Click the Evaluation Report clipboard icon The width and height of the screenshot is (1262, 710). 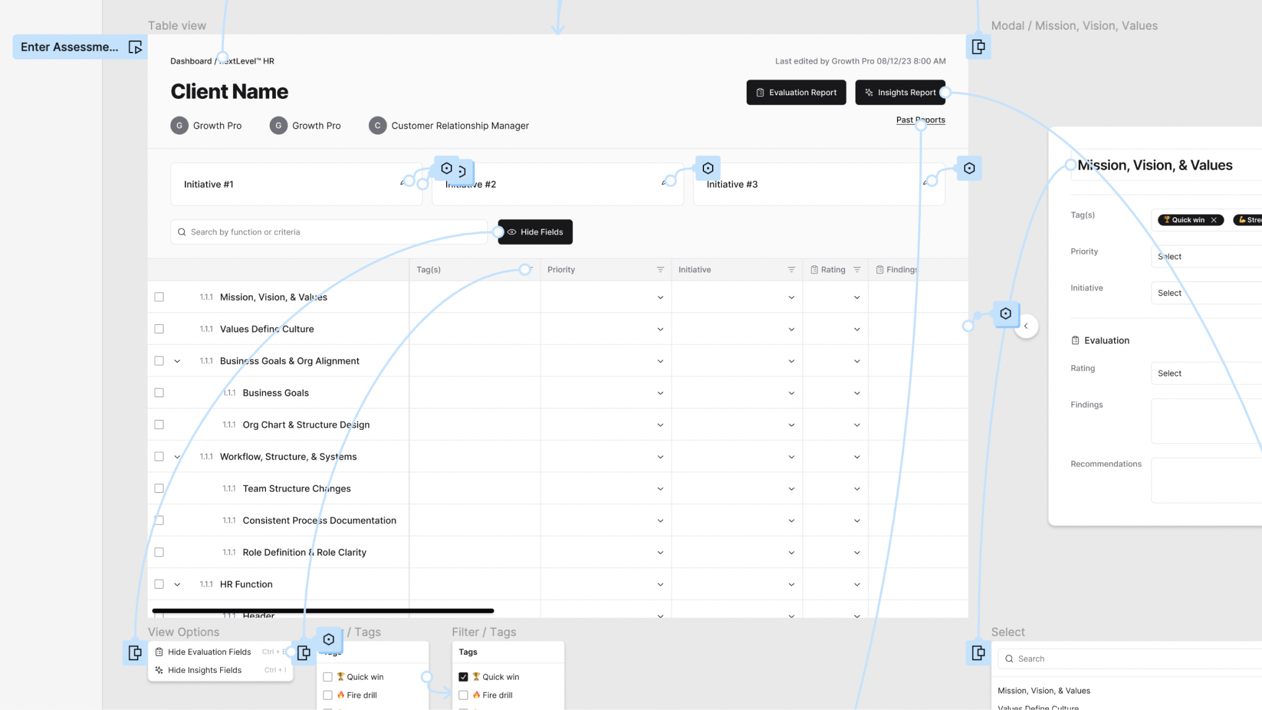(x=760, y=93)
